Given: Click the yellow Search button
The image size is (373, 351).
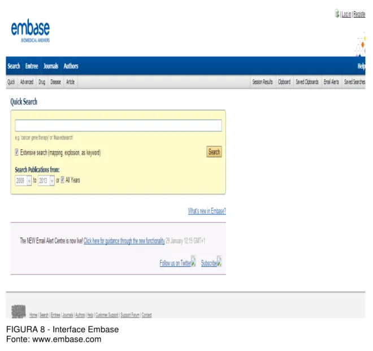Looking at the screenshot, I should [x=214, y=151].
